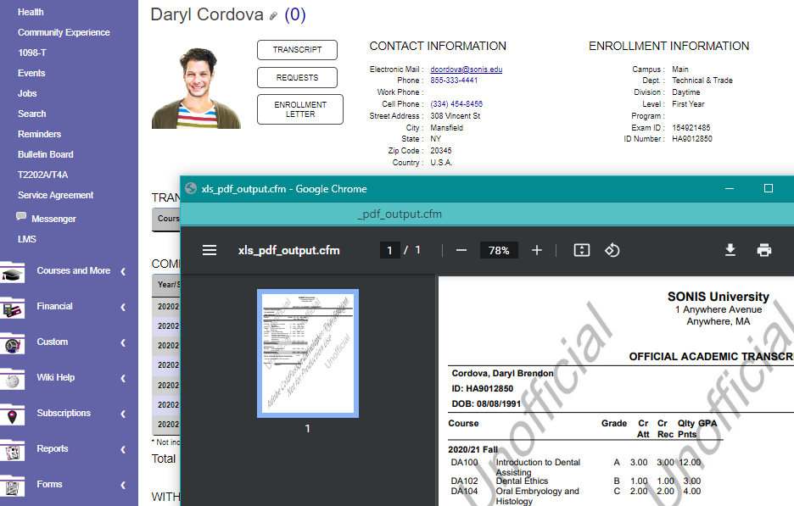Viewport: 794px width, 506px height.
Task: Select the page 1 thumbnail
Action: (307, 353)
